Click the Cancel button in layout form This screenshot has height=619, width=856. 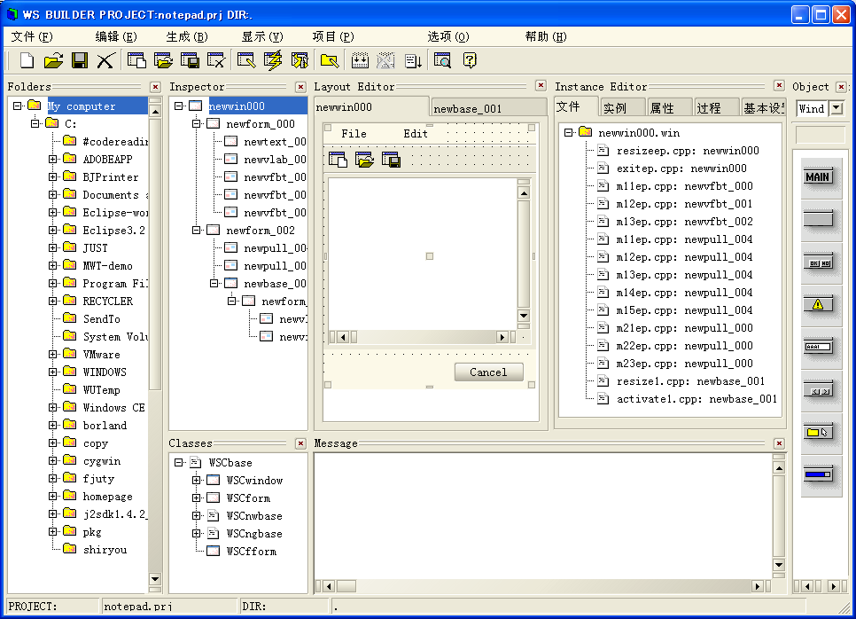[x=488, y=372]
